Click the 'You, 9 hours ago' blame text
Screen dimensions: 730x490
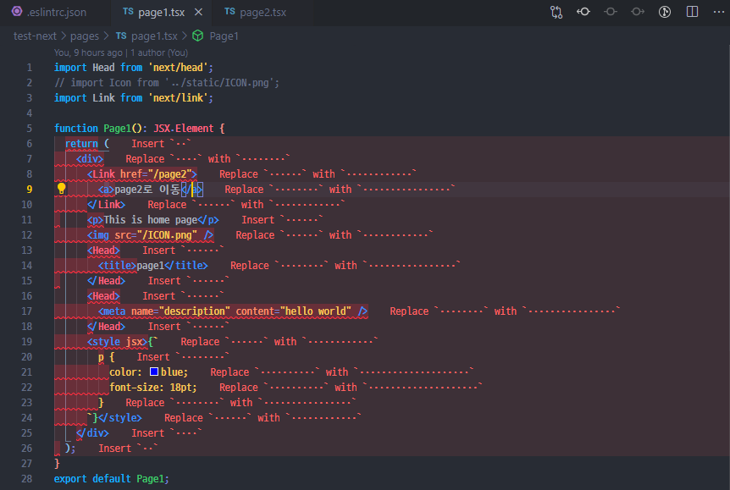88,52
